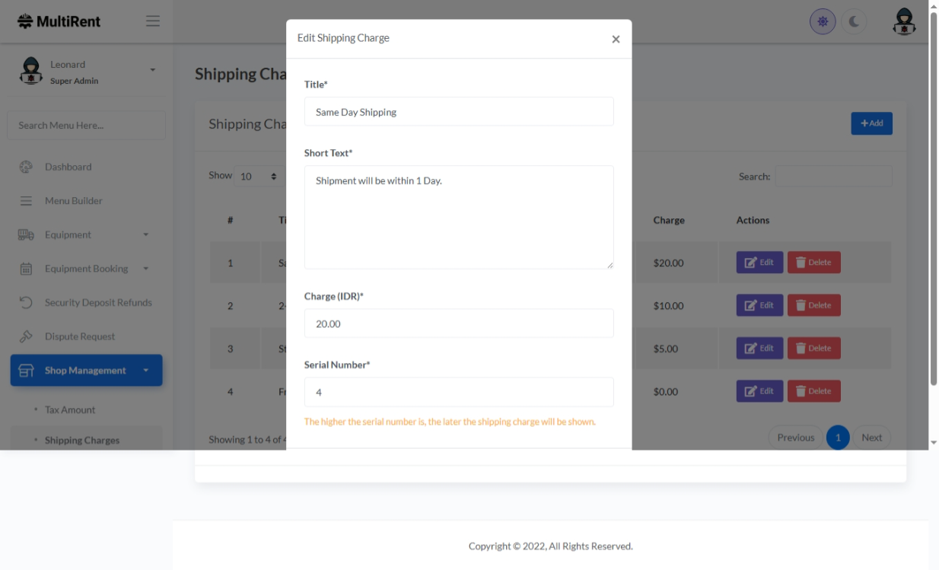
Task: Go to Tax Amount submenu item
Action: pos(70,409)
